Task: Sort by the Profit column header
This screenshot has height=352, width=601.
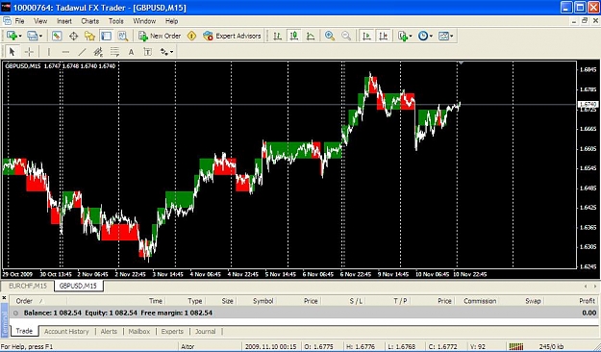Action: [587, 301]
